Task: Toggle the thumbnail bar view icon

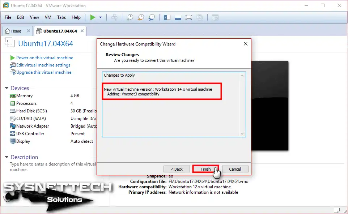Action: click(178, 17)
